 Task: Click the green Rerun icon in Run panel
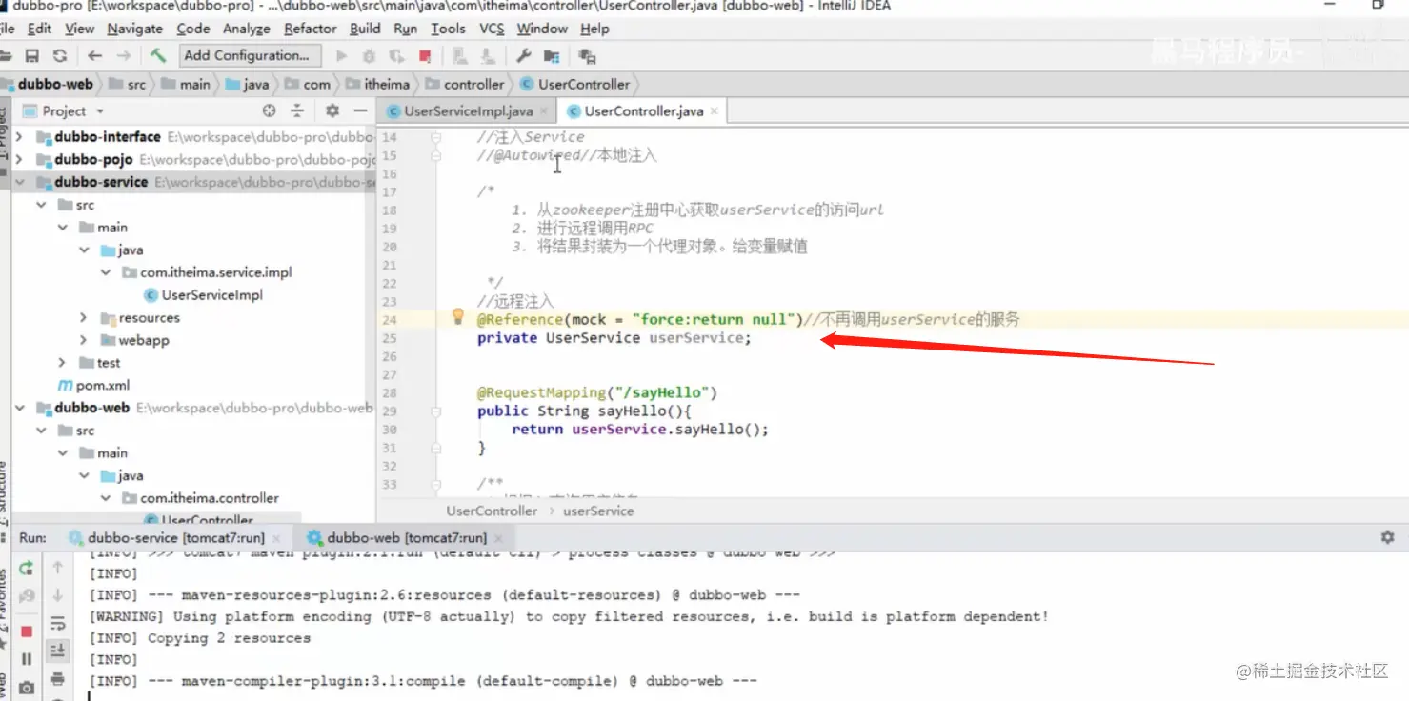pos(27,568)
